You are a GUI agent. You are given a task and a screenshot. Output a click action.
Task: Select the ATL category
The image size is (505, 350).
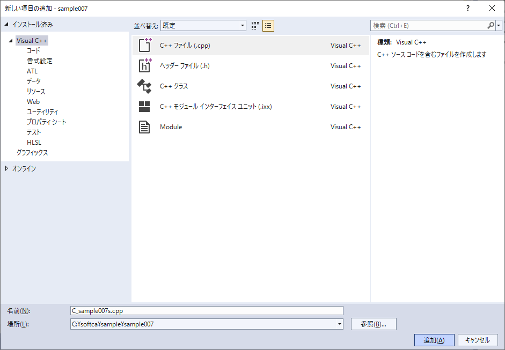32,71
